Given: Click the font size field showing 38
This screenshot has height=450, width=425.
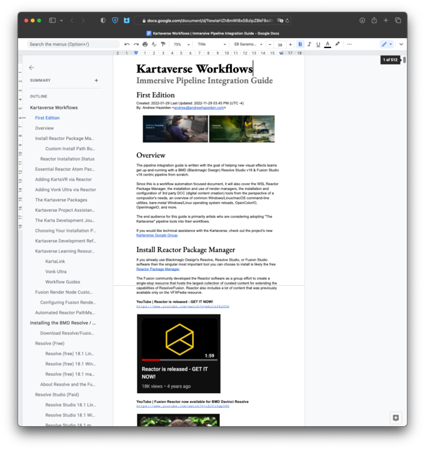Looking at the screenshot, I should pos(280,45).
